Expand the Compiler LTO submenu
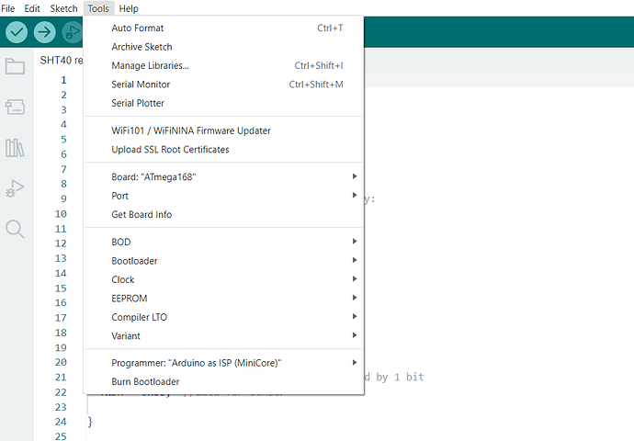The height and width of the screenshot is (441, 634). (x=223, y=317)
